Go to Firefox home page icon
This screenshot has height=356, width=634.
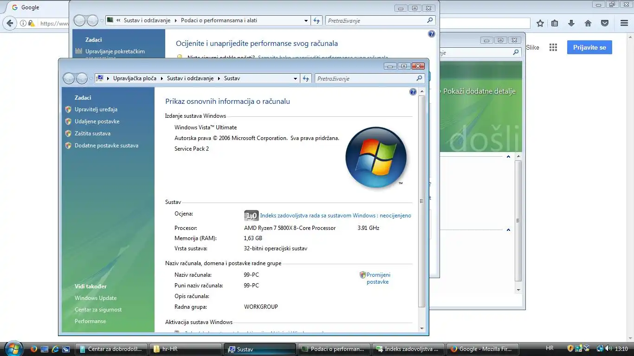[588, 23]
